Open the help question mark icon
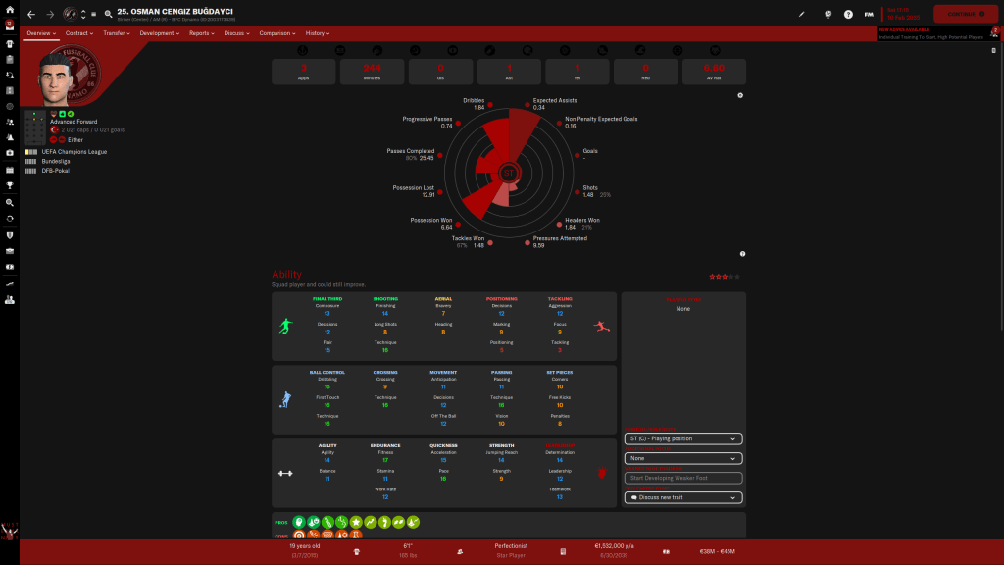The height and width of the screenshot is (565, 1004). (x=848, y=15)
